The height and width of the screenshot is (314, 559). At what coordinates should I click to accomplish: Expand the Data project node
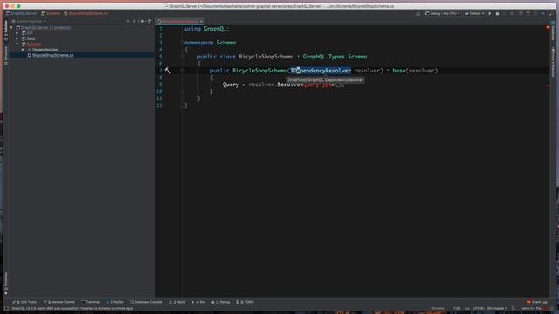coord(17,38)
